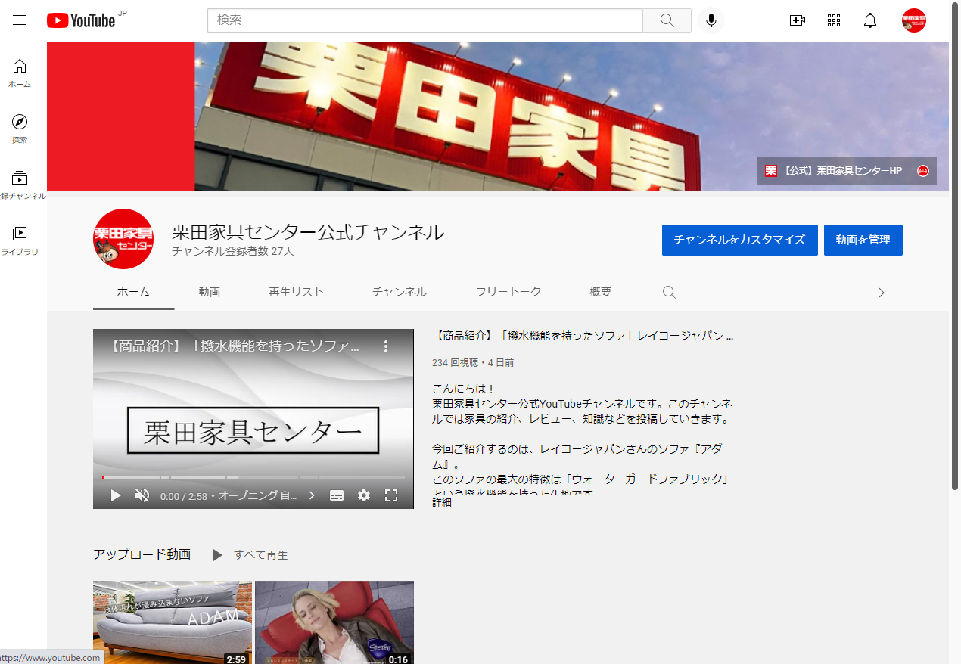Focus the 検索 search field
This screenshot has height=664, width=961.
coord(425,20)
